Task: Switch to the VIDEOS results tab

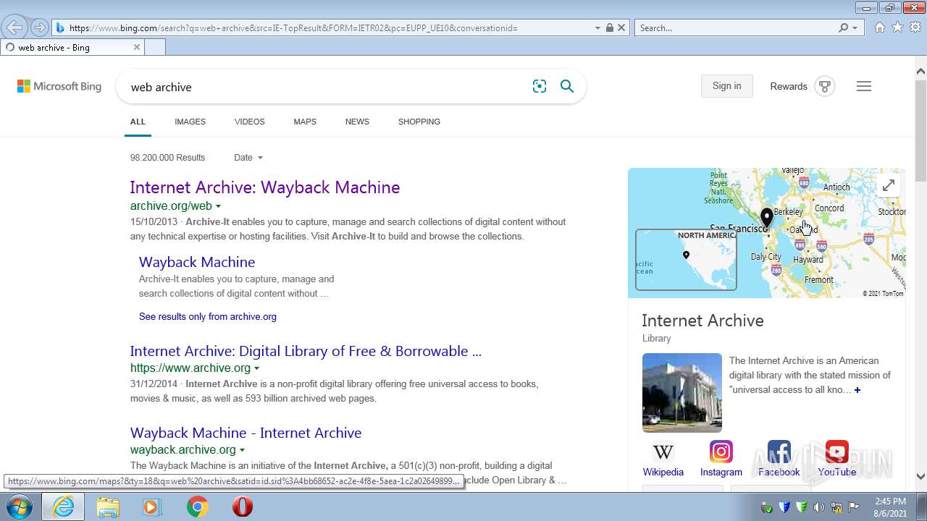Action: click(249, 122)
